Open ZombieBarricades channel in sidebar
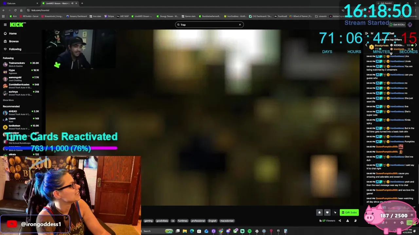The image size is (419, 235). [x=21, y=86]
